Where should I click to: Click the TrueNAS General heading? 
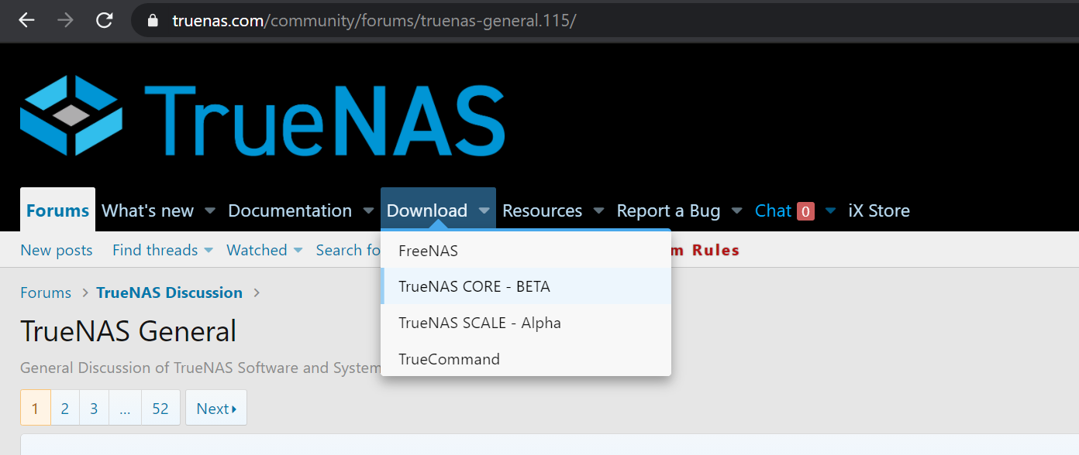click(x=129, y=331)
